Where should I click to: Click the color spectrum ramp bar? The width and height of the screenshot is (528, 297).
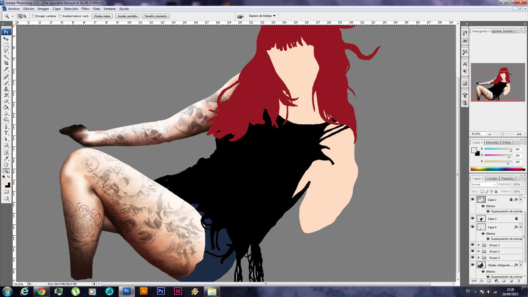click(x=497, y=169)
